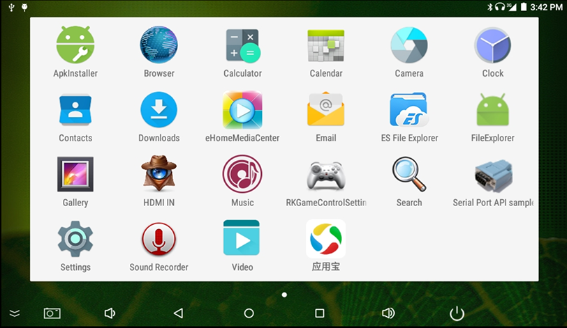The image size is (567, 328).
Task: Open the ApkInstaller app
Action: [75, 45]
